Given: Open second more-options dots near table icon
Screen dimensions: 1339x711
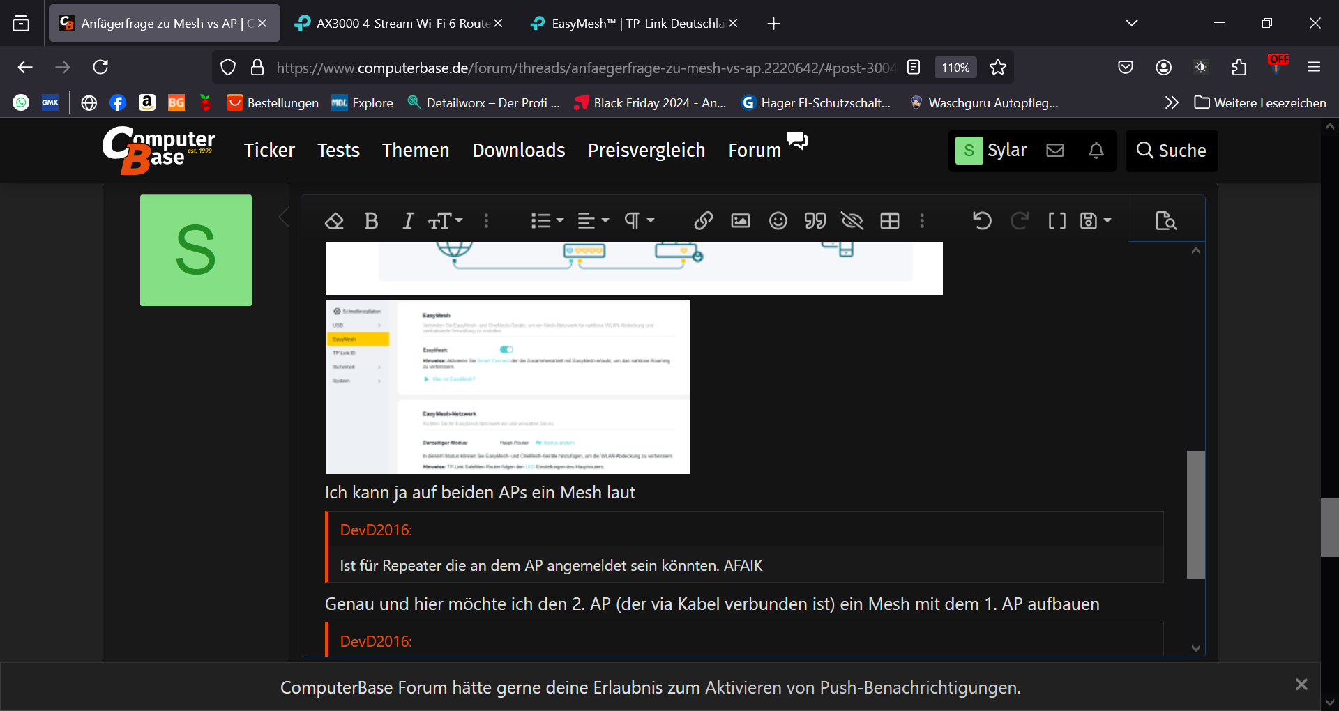Looking at the screenshot, I should pyautogui.click(x=922, y=221).
